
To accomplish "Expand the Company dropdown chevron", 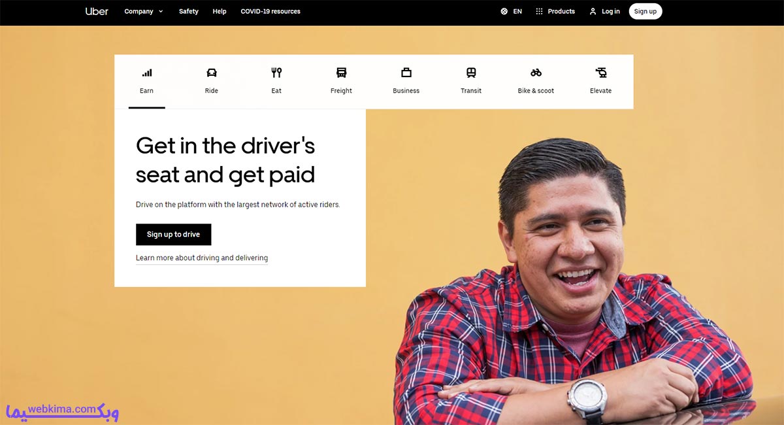I will coord(161,12).
